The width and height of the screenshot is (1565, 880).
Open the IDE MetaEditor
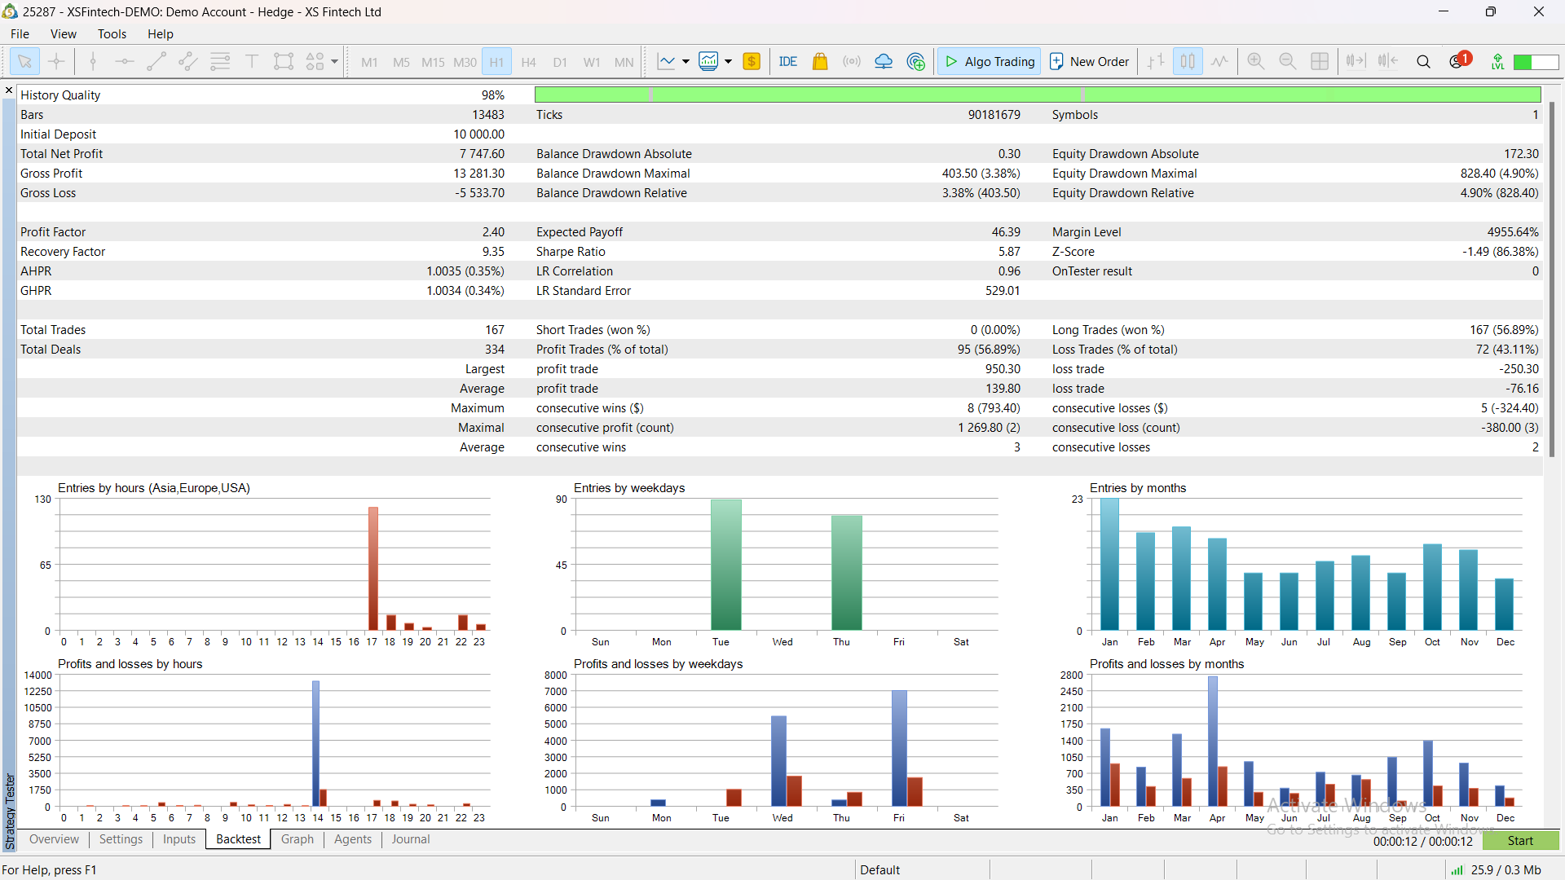(x=787, y=61)
